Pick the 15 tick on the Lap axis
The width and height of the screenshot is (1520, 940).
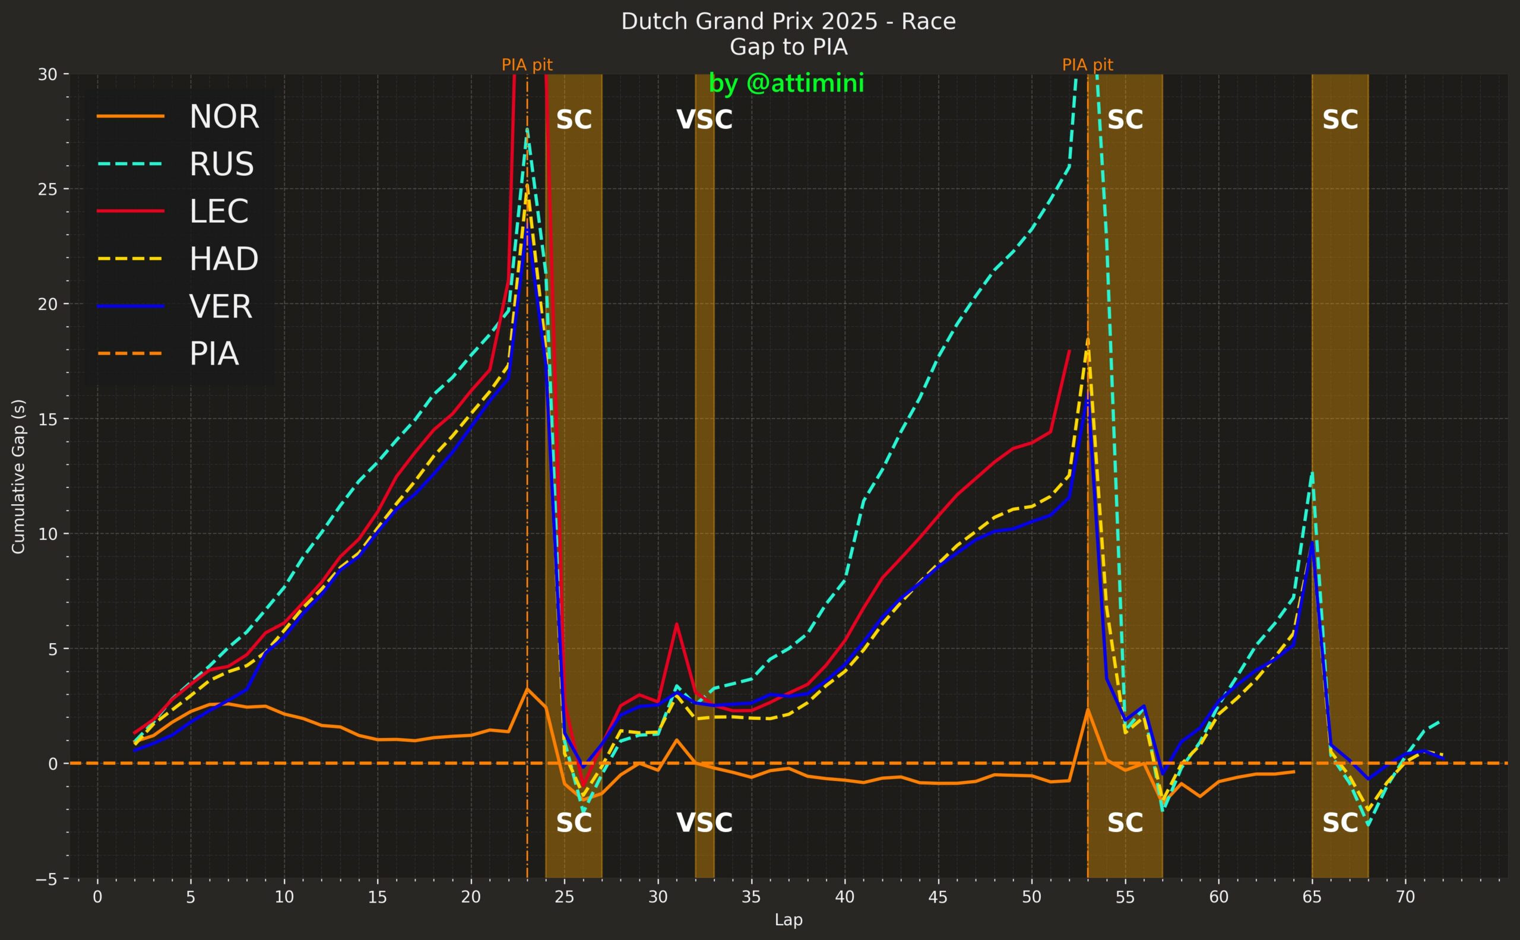click(378, 898)
